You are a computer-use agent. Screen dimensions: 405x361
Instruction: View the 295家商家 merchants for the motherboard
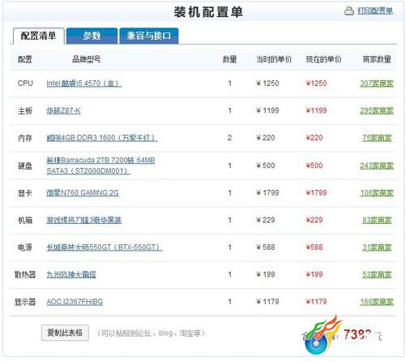pos(377,110)
